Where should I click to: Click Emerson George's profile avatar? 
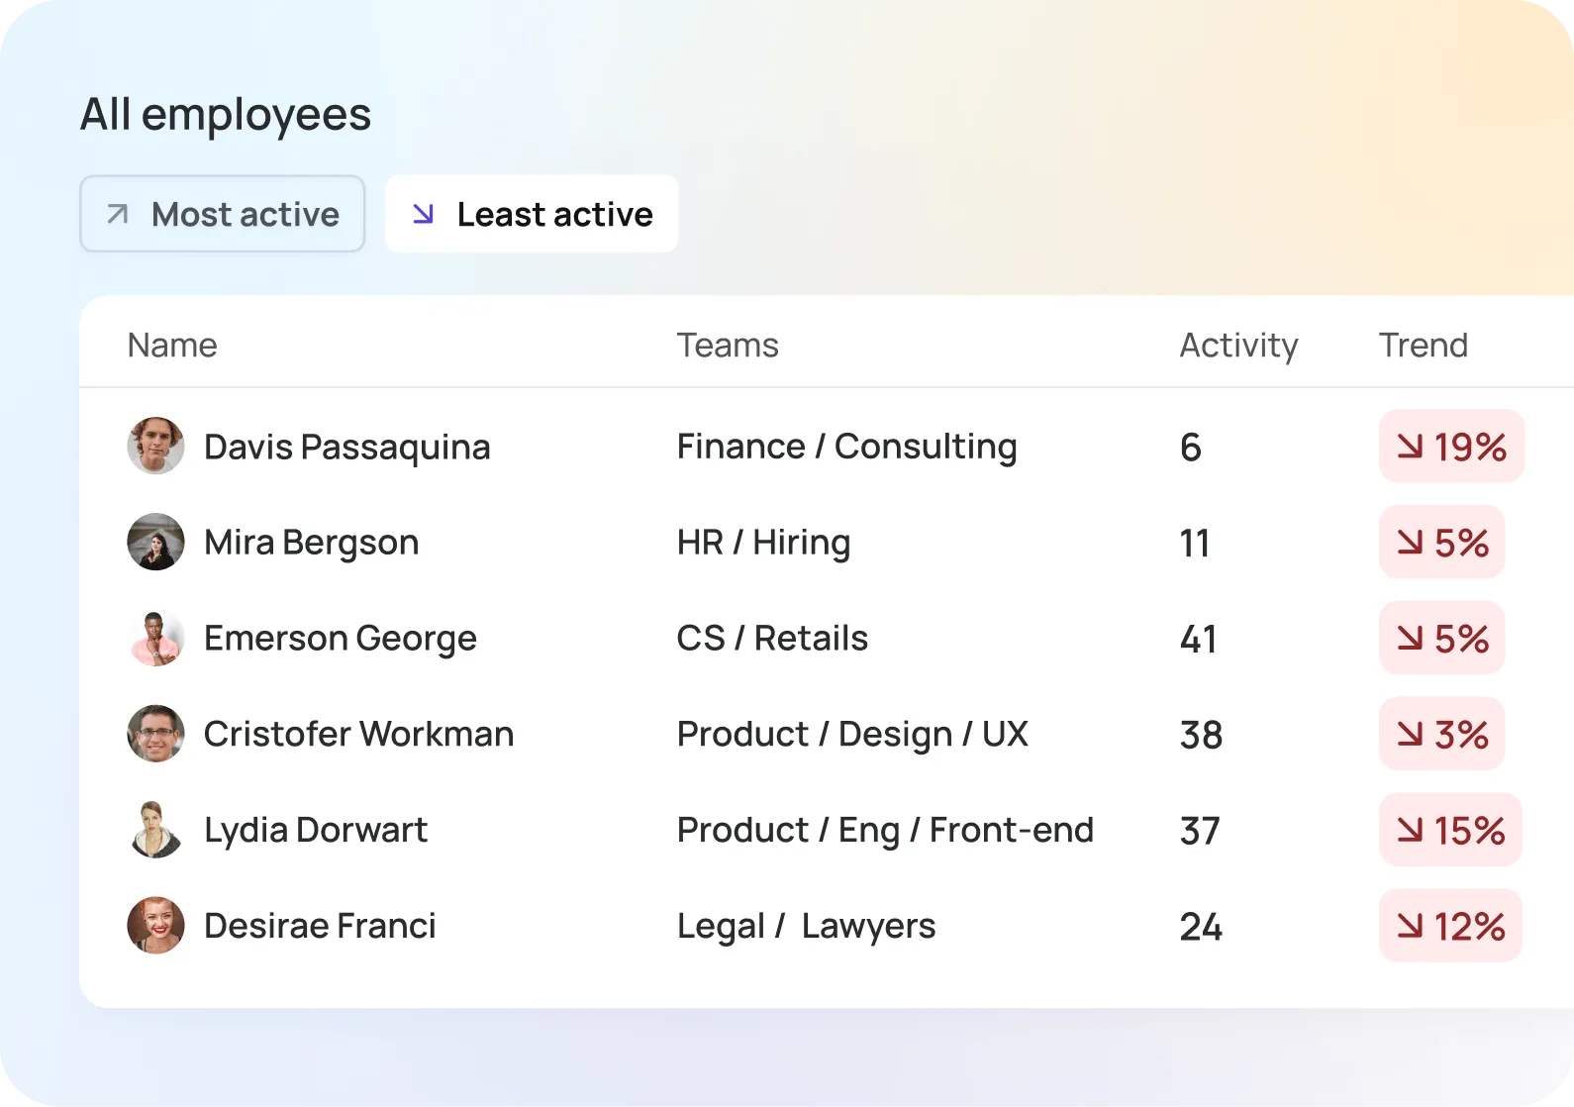(x=155, y=638)
